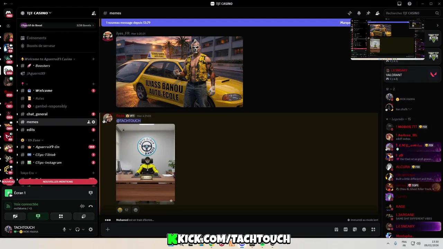Open AguerroX9-On channel
Image resolution: width=443 pixels, height=249 pixels.
57,147
